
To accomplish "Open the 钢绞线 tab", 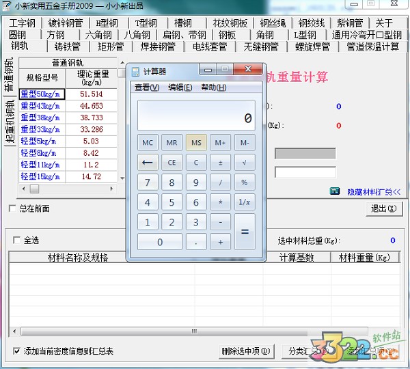I will [312, 23].
